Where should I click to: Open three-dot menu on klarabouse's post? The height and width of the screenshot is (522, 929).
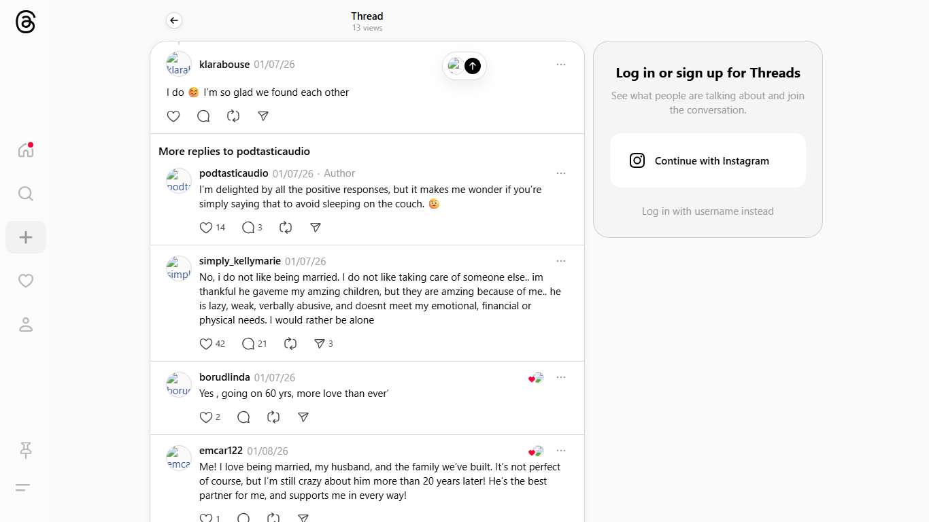click(x=561, y=65)
